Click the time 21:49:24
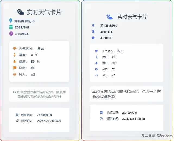 pos(22,34)
